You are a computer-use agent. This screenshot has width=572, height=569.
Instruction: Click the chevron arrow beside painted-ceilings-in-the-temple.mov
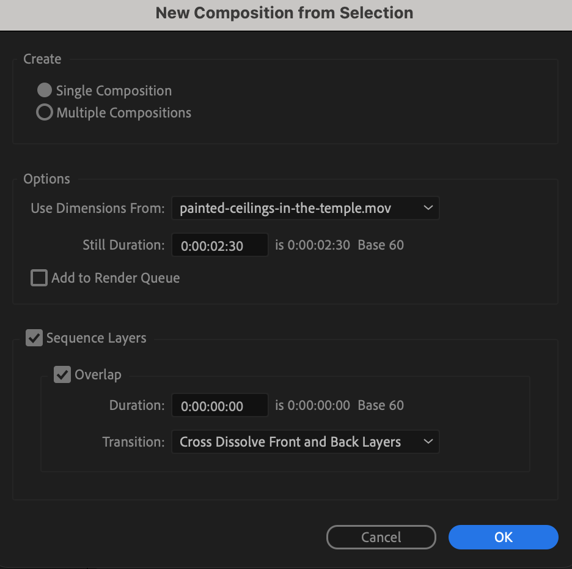tap(428, 208)
